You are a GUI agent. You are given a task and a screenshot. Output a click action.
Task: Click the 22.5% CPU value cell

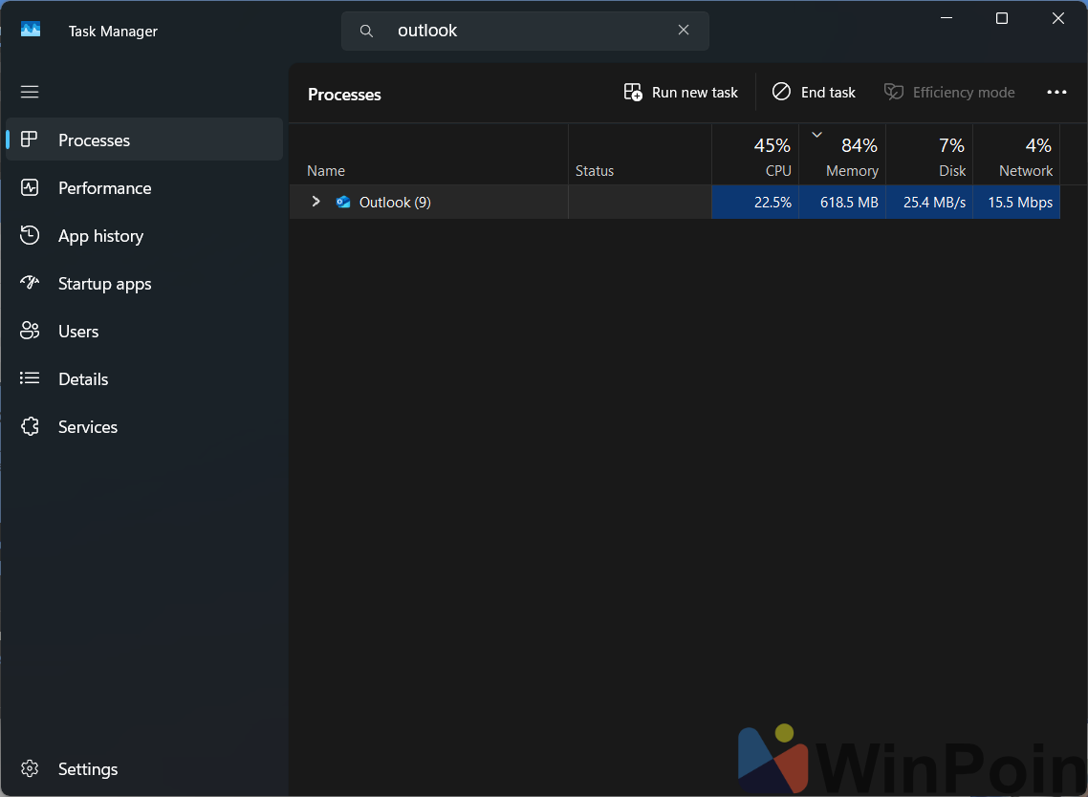pyautogui.click(x=755, y=202)
